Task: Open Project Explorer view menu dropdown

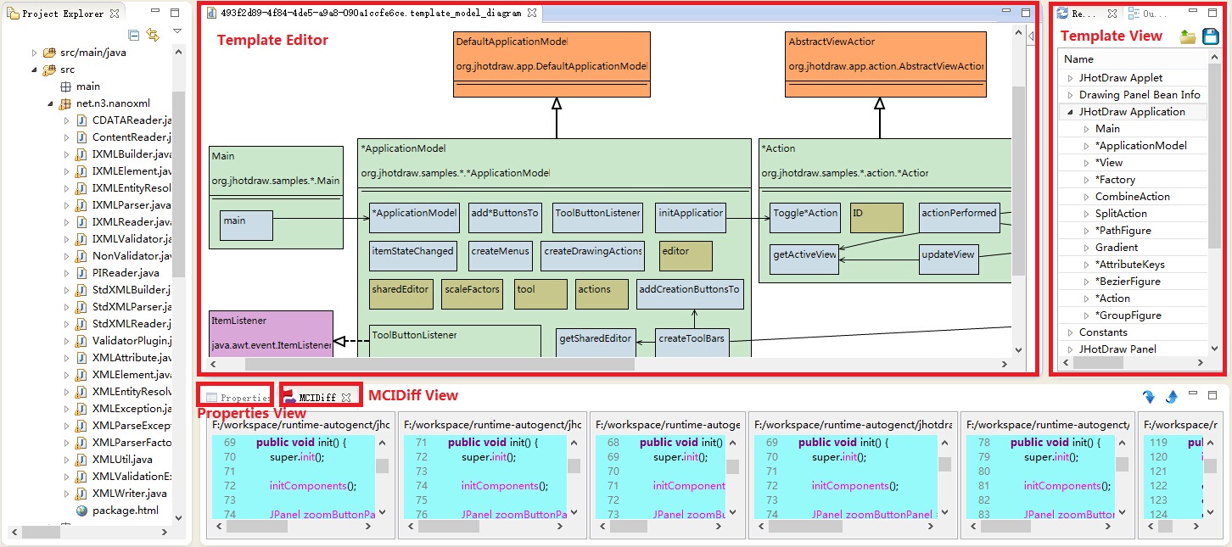Action: (x=176, y=32)
